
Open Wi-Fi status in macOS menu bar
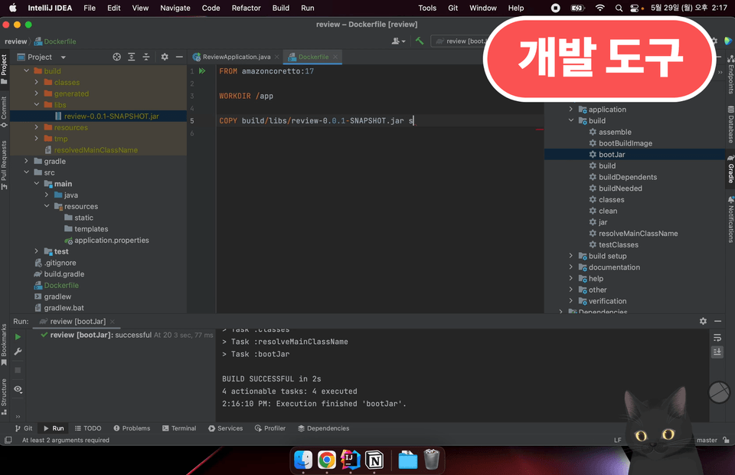pyautogui.click(x=599, y=8)
